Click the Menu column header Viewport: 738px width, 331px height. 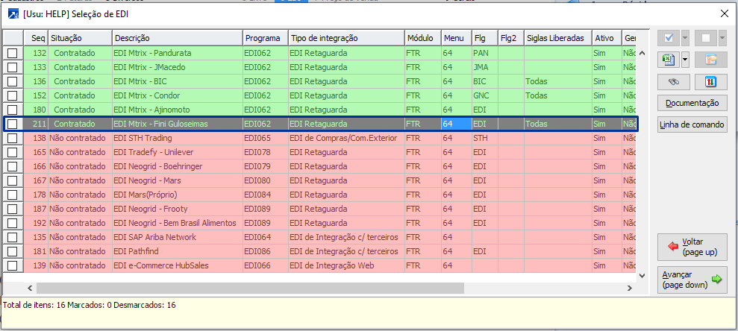(x=457, y=38)
